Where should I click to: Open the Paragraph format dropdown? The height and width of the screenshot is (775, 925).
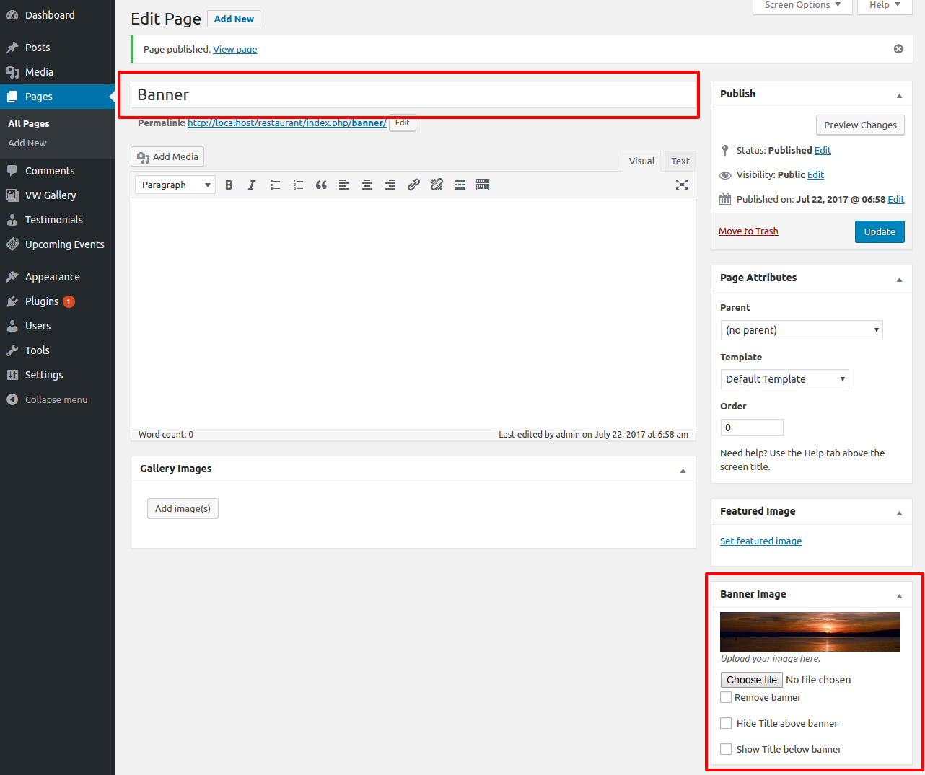tap(175, 185)
